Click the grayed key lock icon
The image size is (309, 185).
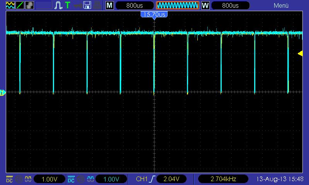78,5
